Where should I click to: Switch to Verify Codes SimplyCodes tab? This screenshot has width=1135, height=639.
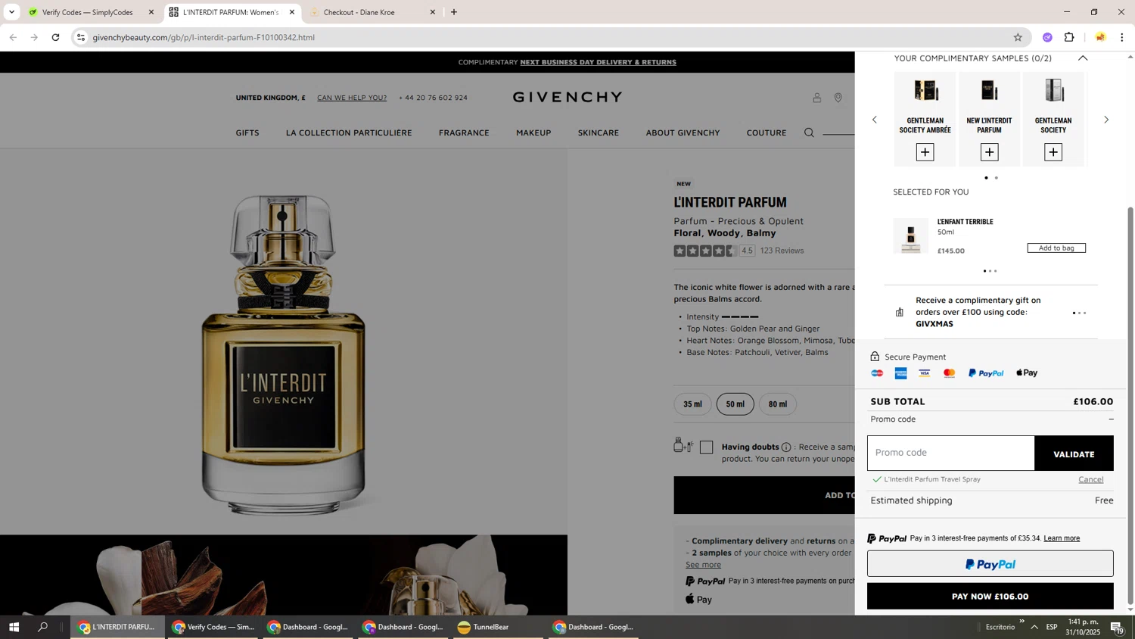click(x=87, y=12)
